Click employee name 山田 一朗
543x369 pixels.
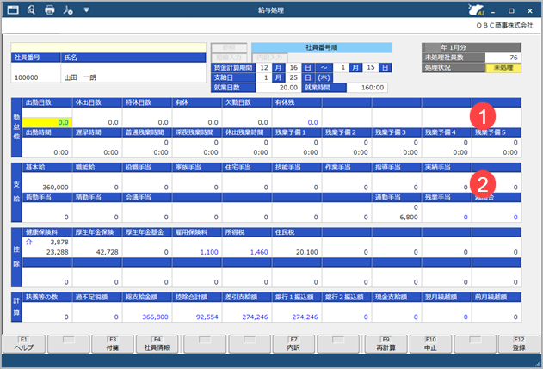pos(80,77)
